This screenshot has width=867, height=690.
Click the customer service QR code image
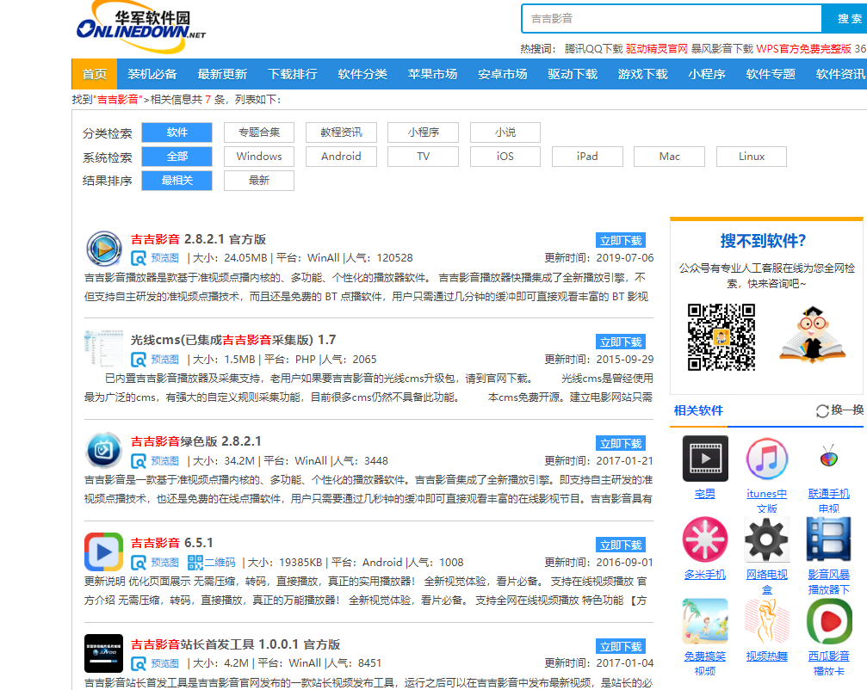click(x=721, y=337)
